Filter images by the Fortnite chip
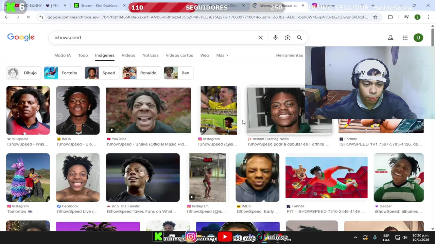The image size is (435, 244). [x=63, y=73]
